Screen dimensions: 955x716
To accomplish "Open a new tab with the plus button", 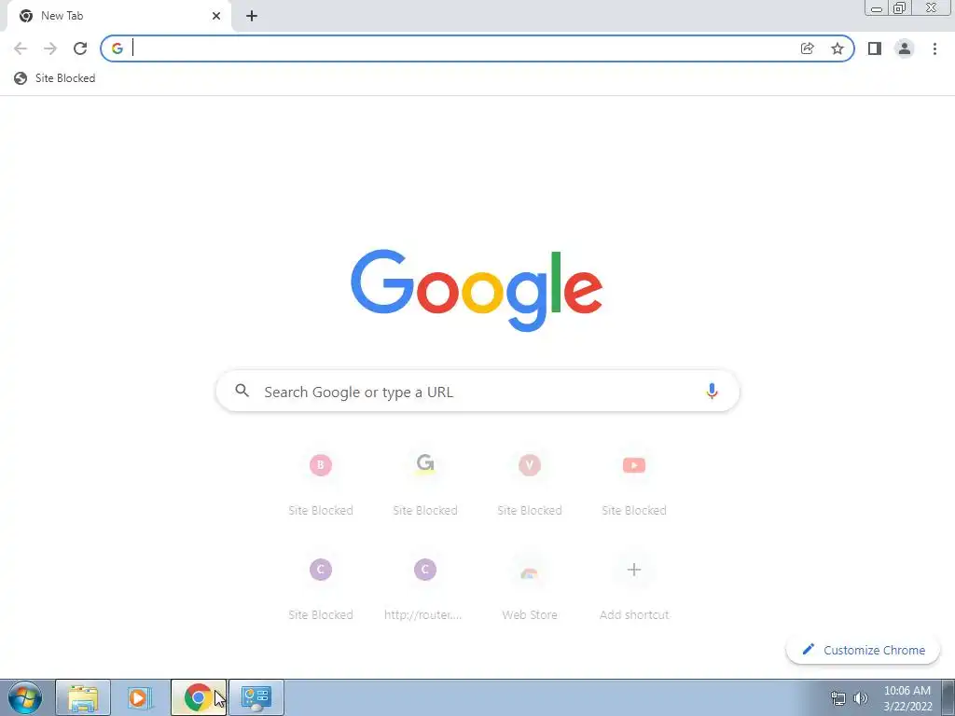I will point(252,16).
